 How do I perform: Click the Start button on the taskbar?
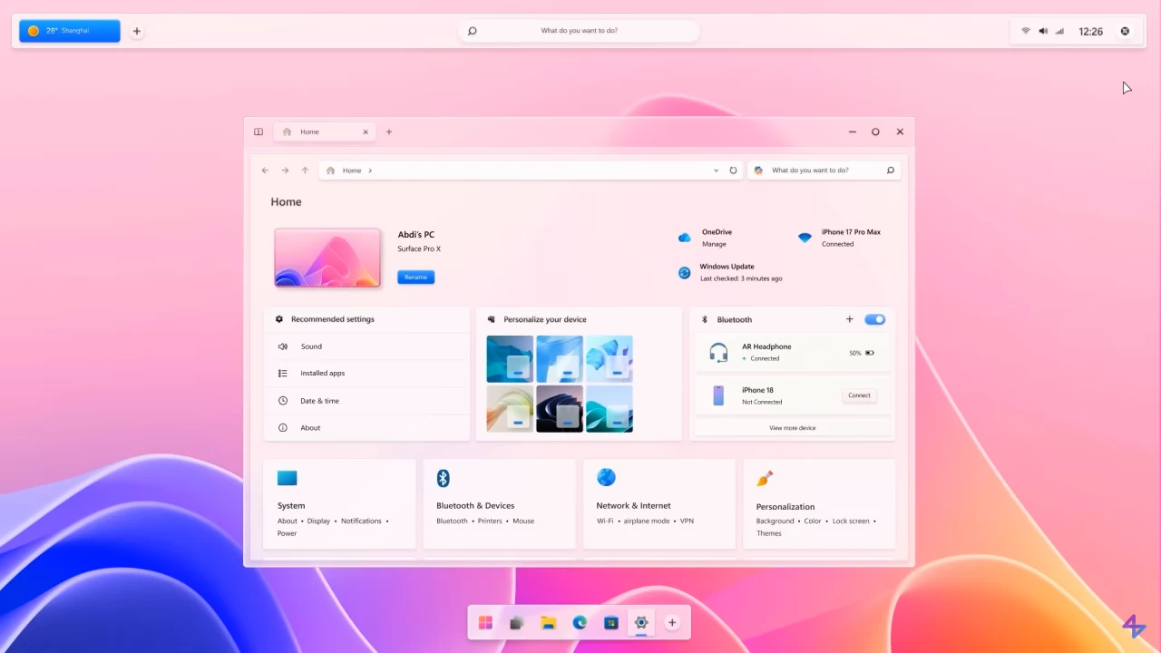485,622
